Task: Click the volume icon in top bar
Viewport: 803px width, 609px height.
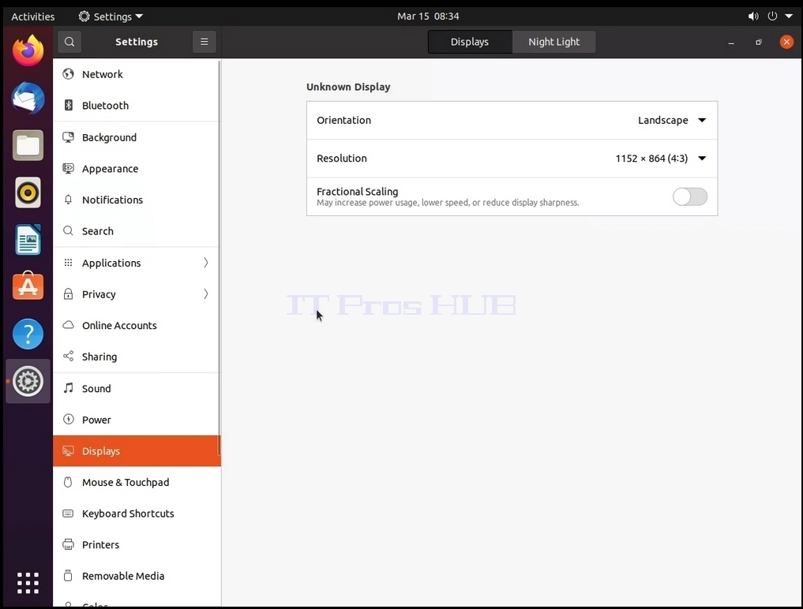Action: pos(752,17)
